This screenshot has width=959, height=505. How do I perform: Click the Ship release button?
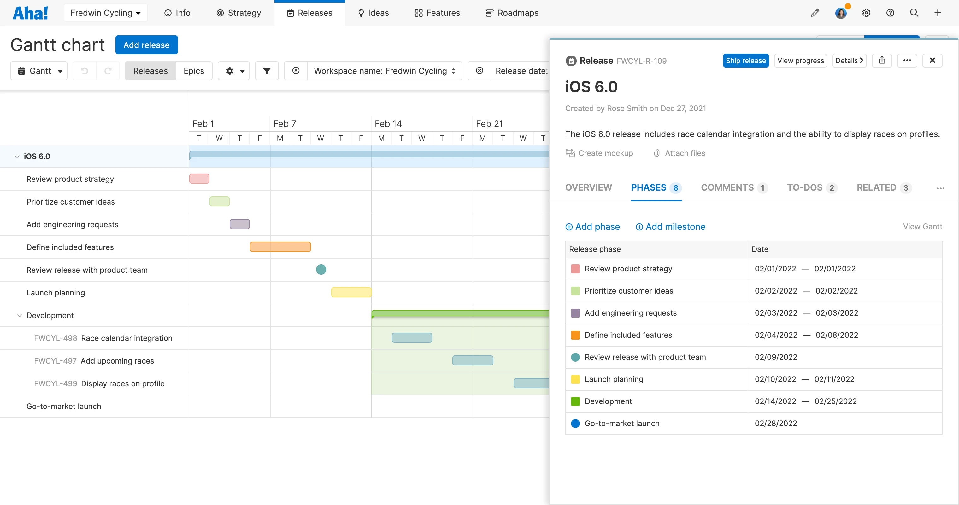pyautogui.click(x=745, y=60)
